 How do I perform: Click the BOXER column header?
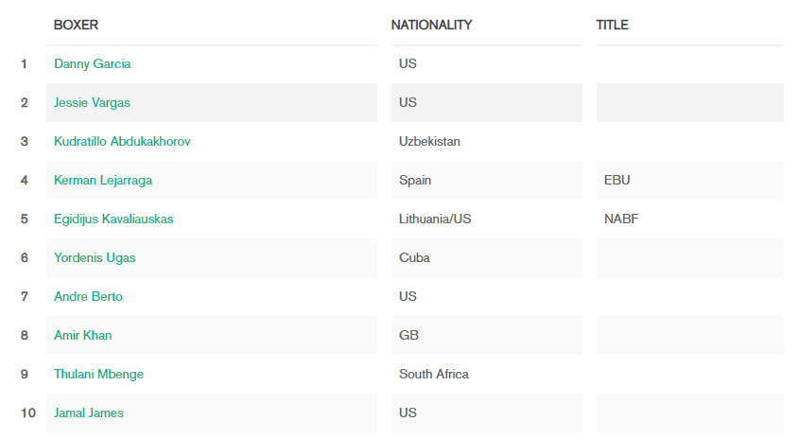[76, 25]
